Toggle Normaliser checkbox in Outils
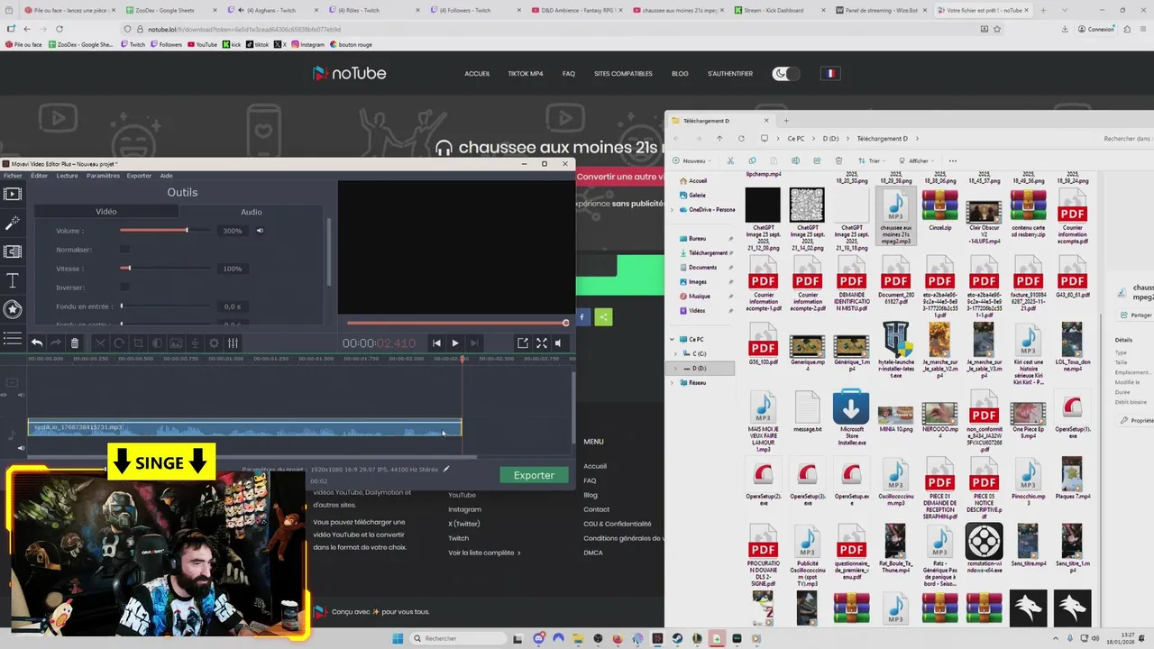The width and height of the screenshot is (1154, 649). coord(124,250)
